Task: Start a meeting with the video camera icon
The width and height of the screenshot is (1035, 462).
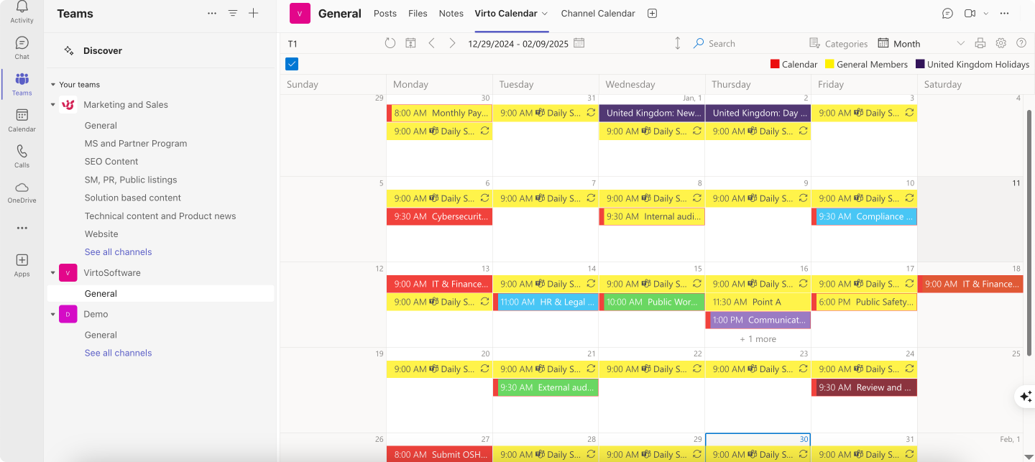Action: (x=970, y=14)
